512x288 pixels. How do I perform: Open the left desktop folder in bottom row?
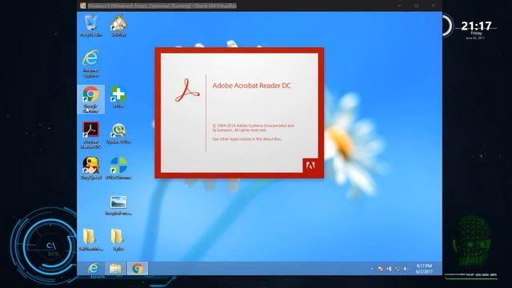[90, 239]
